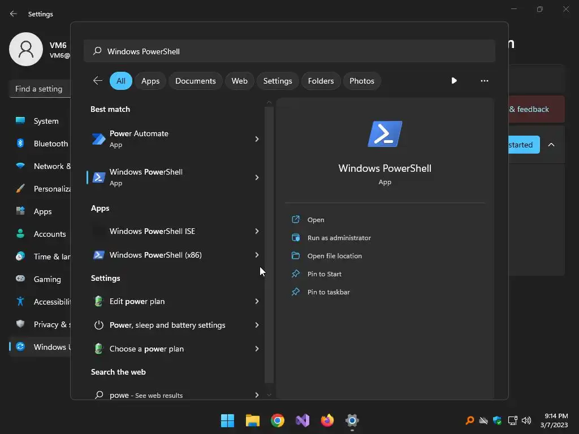
Task: Collapse section chevron beside started button
Action: [x=551, y=145]
